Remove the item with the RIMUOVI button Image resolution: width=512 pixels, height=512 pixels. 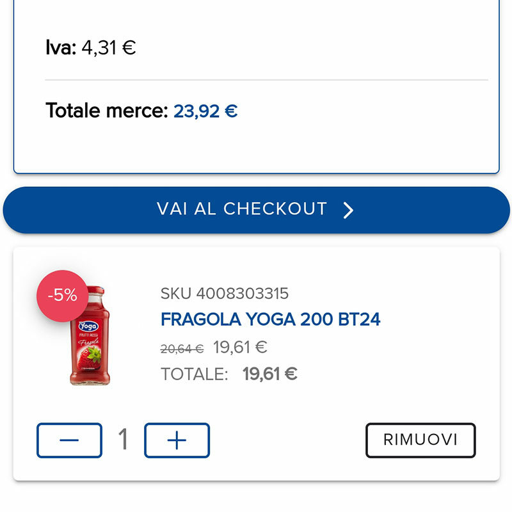(420, 440)
